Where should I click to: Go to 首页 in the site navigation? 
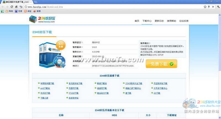coord(137,21)
